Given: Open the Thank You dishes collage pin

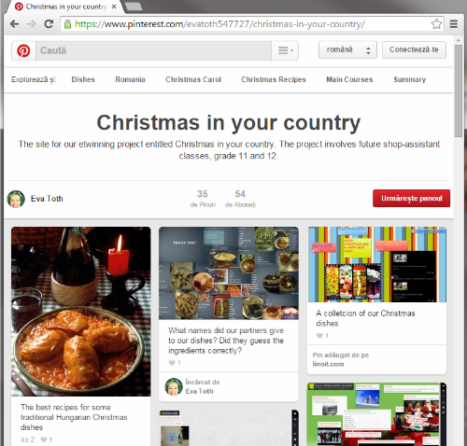Looking at the screenshot, I should click(x=229, y=273).
